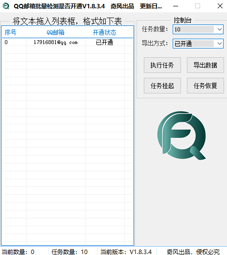This screenshot has height=255, width=227.
Task: Suspend tasks with 任务挂起 button
Action: 162,86
